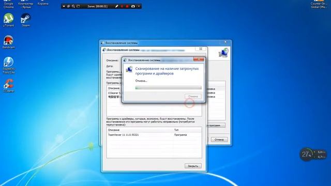Click the Сканирование на наличие затронутых программ heading
The width and height of the screenshot is (331, 186).
click(167, 71)
